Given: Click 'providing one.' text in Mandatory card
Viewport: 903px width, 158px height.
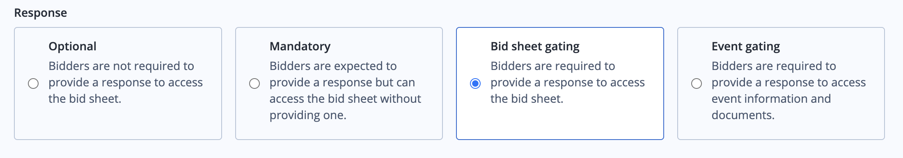Looking at the screenshot, I should [308, 115].
